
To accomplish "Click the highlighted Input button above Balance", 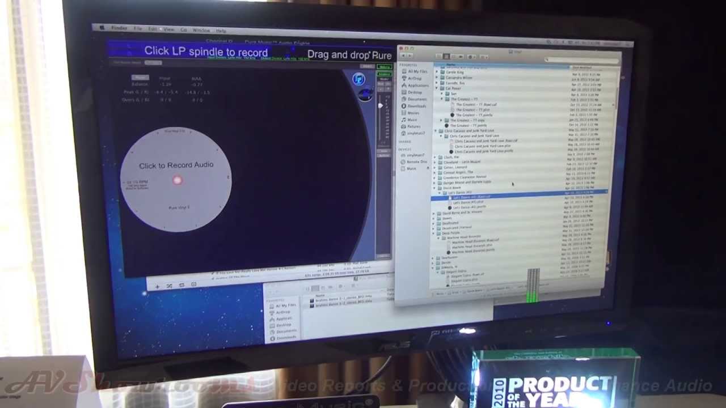I will [x=140, y=78].
